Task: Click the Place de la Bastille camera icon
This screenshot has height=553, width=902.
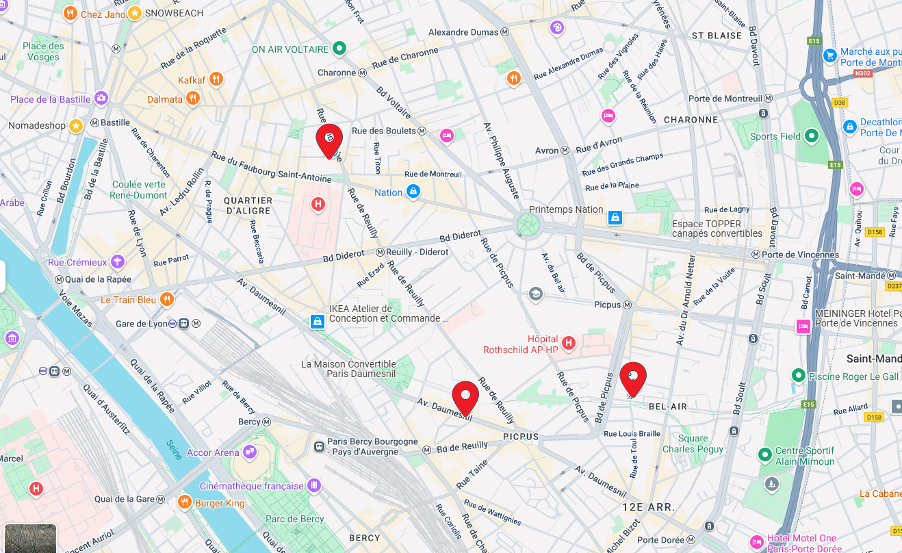Action: (101, 99)
